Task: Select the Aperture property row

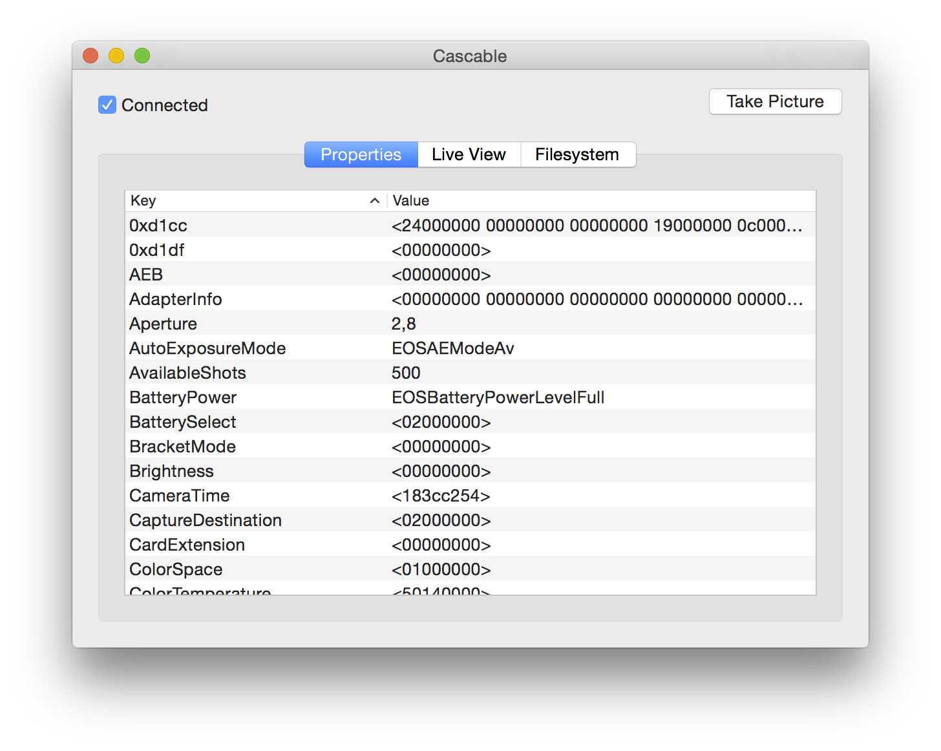Action: (470, 324)
